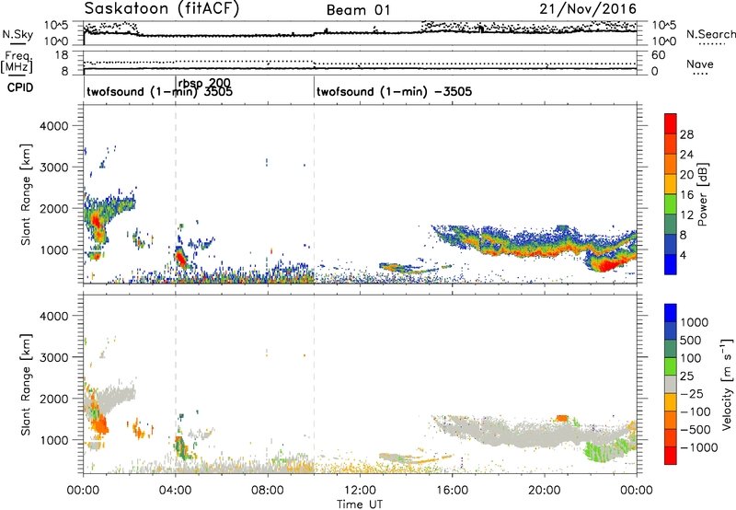This screenshot has height=510, width=736.
Task: Click the light green 12–16 dB Power segment
Action: (x=671, y=203)
